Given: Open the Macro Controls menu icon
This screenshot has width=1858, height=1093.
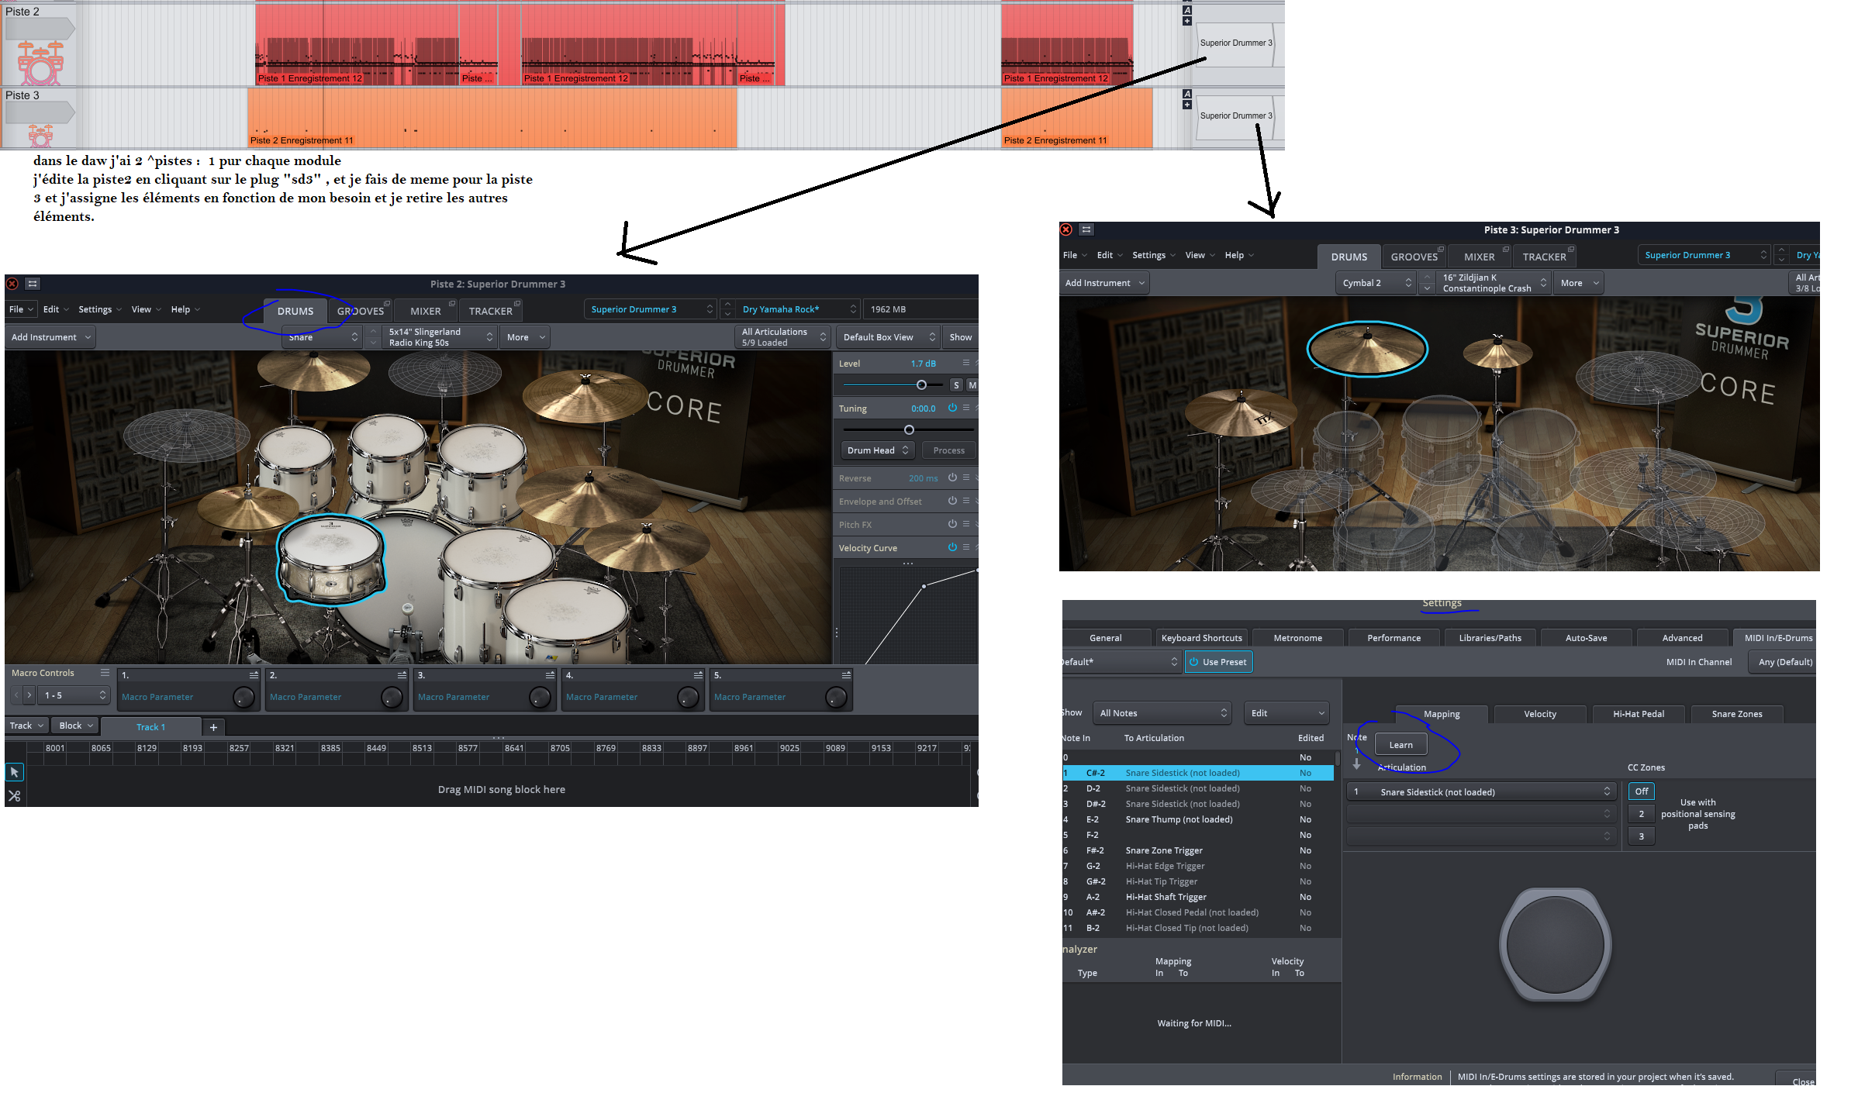Looking at the screenshot, I should pos(105,673).
